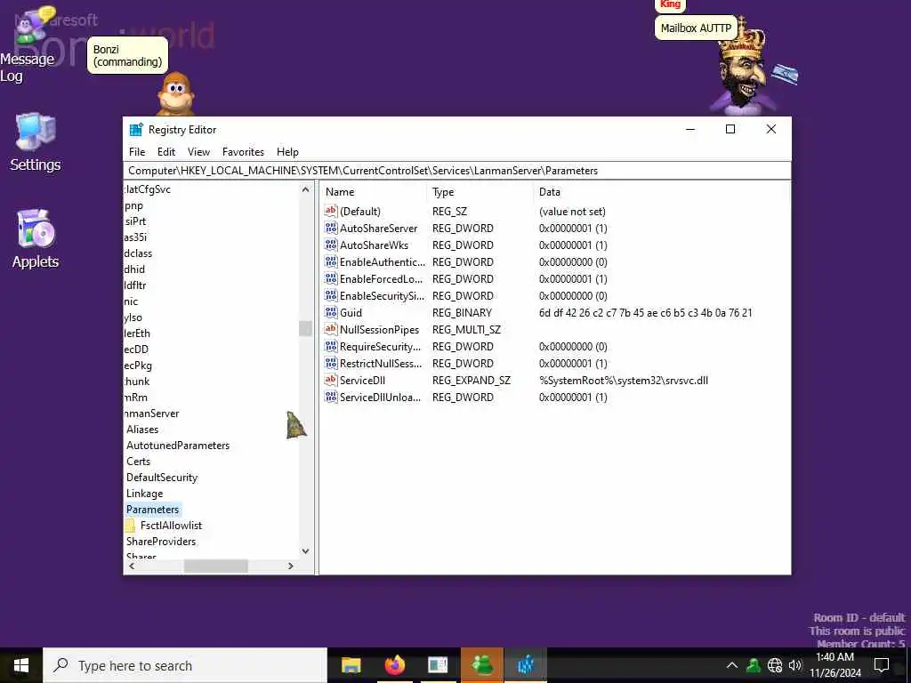The height and width of the screenshot is (683, 911).
Task: Click tree horizontal scrollbar right arrow
Action: coord(291,566)
